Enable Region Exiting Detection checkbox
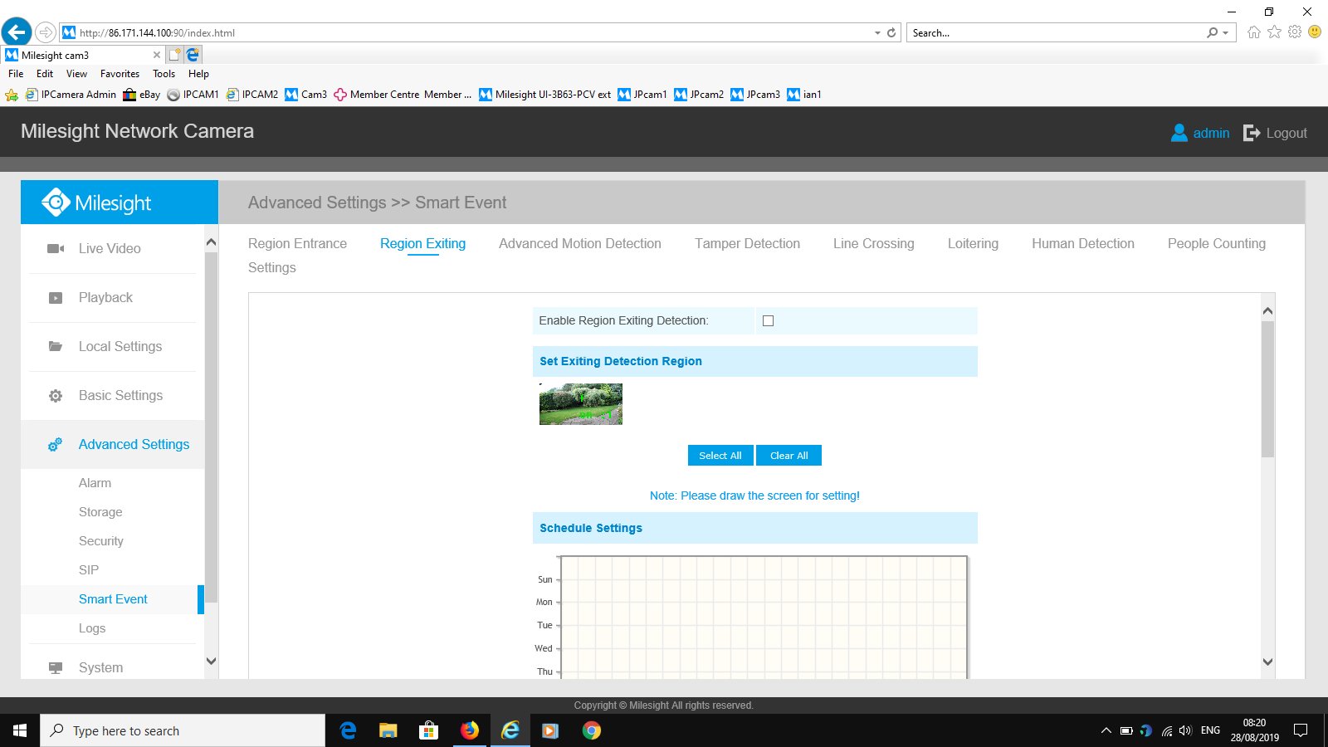The width and height of the screenshot is (1328, 747). coord(768,321)
